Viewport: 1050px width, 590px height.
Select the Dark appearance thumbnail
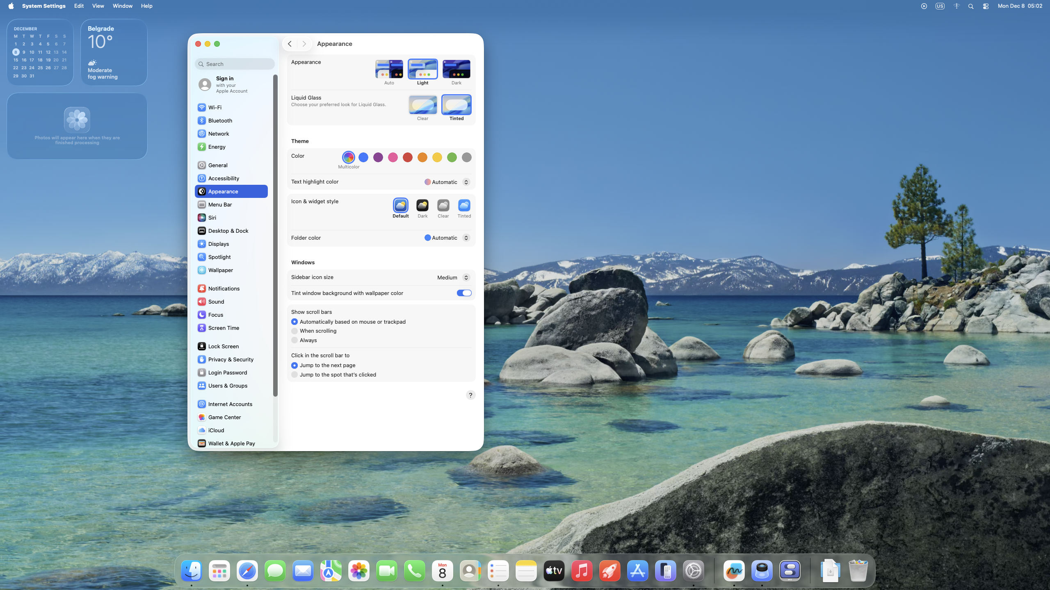[x=456, y=69]
